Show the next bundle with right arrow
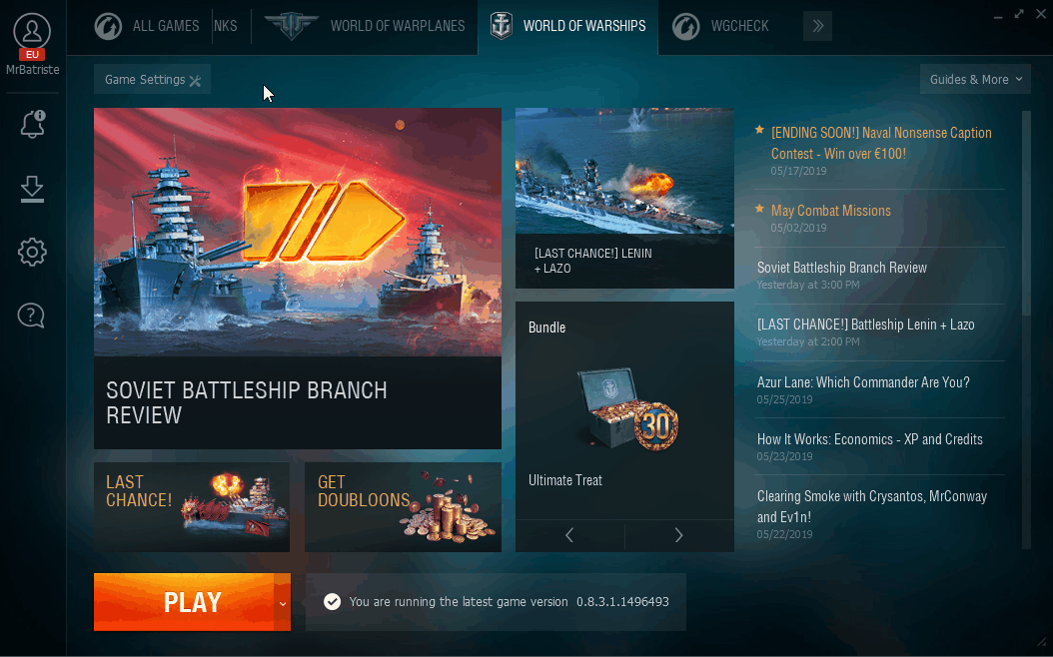Screen dimensions: 1053x657 pyautogui.click(x=679, y=535)
